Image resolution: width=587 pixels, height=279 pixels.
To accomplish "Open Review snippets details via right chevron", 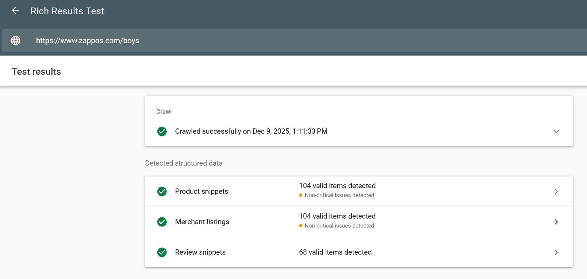I will point(556,252).
